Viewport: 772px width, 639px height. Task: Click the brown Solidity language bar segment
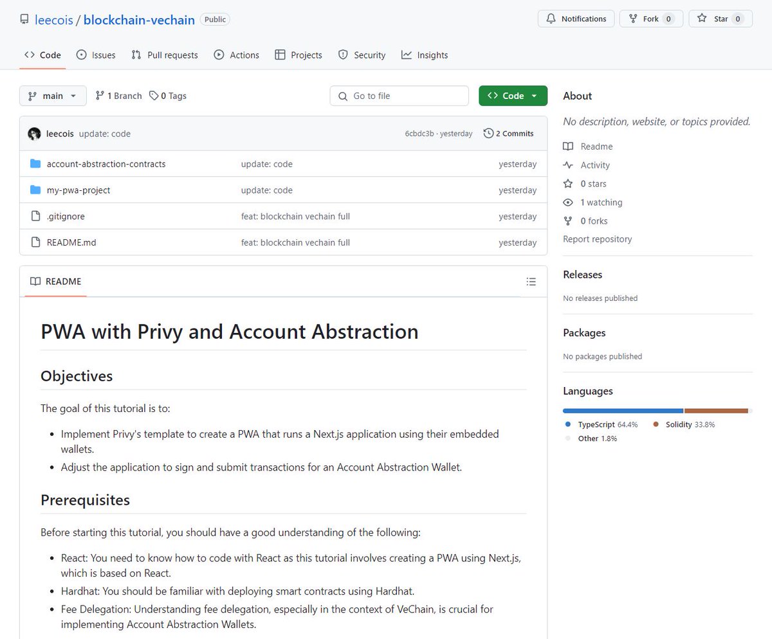(x=716, y=410)
